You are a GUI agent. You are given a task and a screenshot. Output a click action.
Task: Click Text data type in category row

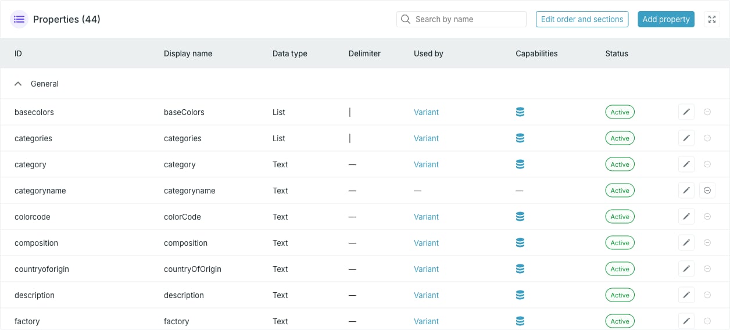tap(280, 164)
